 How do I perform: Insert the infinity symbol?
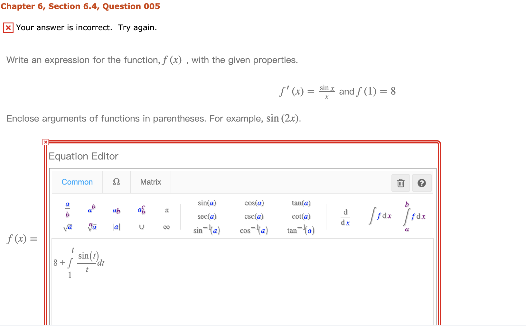[x=166, y=227]
